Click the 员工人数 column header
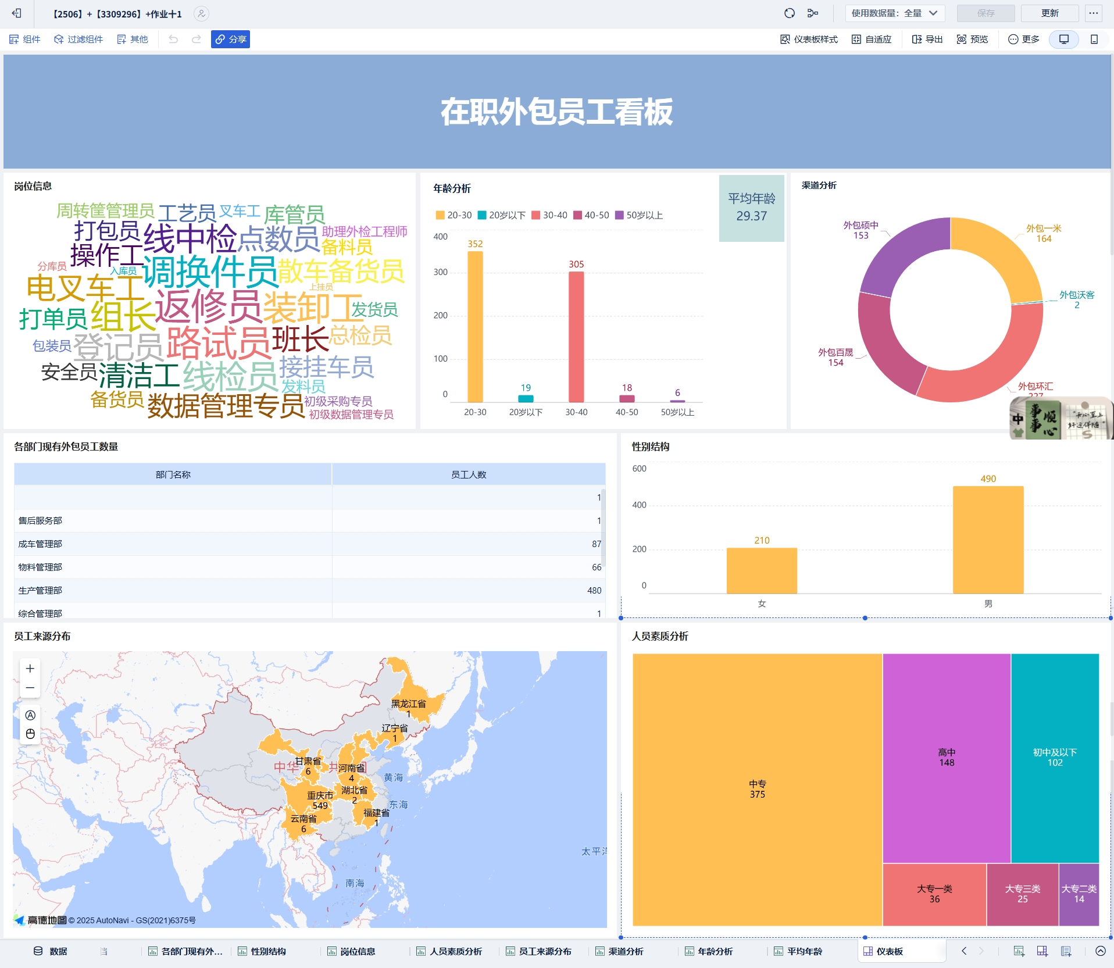Screen dimensions: 1114x968 coord(469,474)
